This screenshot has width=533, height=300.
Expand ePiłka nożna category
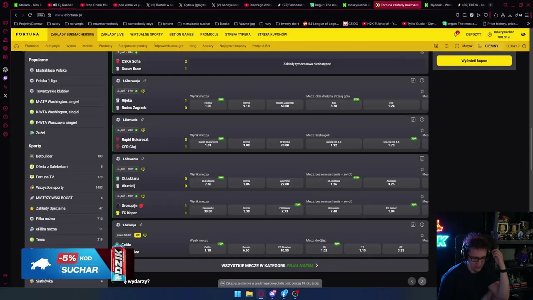66,229
